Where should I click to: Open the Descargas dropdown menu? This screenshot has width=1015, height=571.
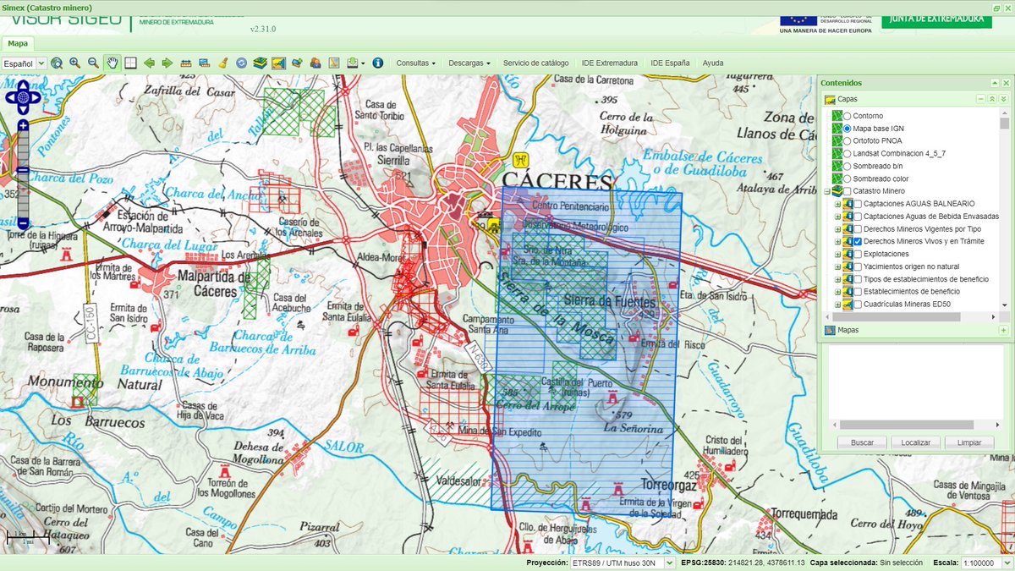[x=469, y=63]
